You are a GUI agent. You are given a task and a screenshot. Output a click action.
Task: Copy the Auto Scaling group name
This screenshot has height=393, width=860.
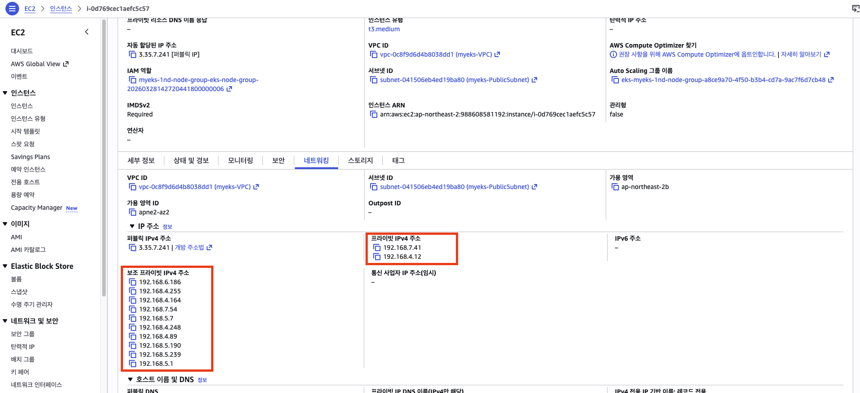615,80
